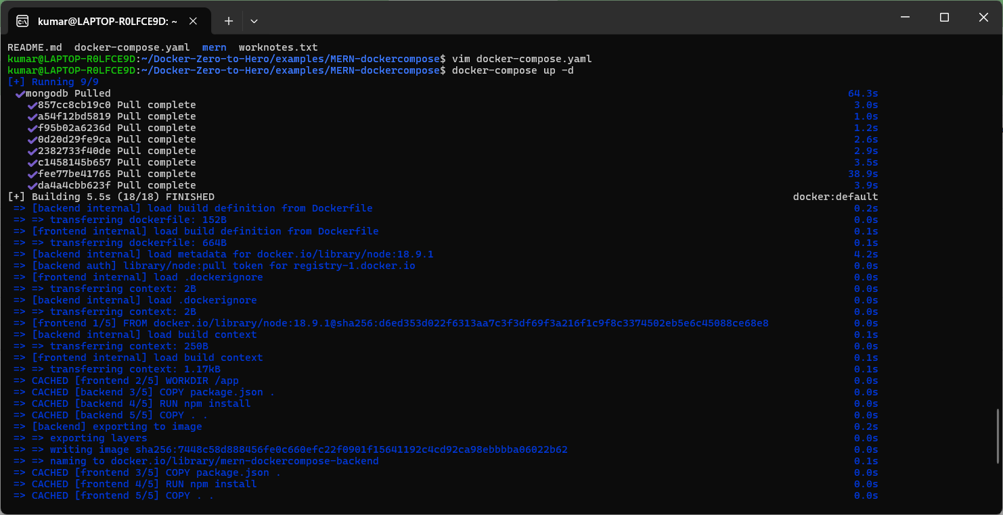Viewport: 1003px width, 515px height.
Task: Close the kumar@LAPTOP-R0LFCE9D tab
Action: click(193, 21)
